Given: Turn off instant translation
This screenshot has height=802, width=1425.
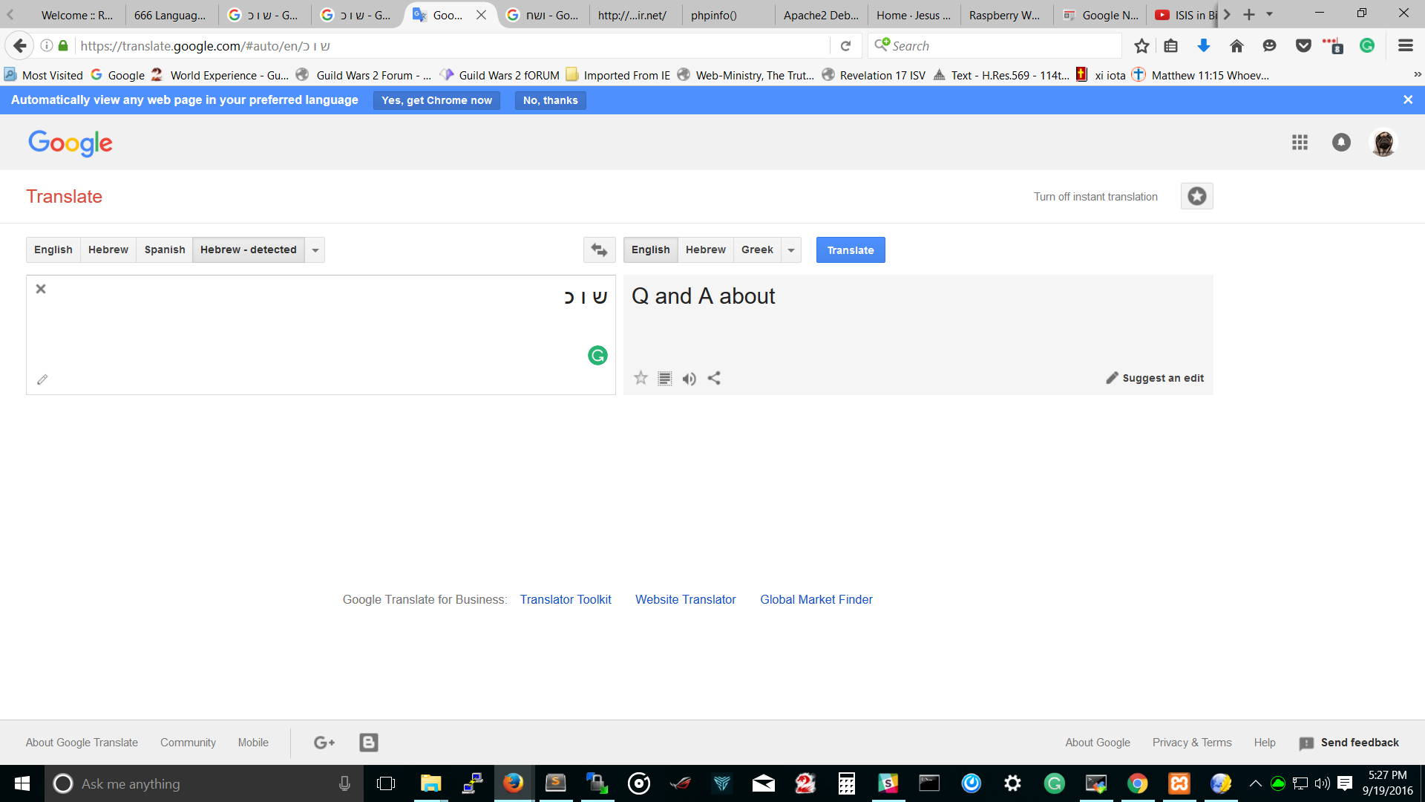Looking at the screenshot, I should tap(1095, 197).
